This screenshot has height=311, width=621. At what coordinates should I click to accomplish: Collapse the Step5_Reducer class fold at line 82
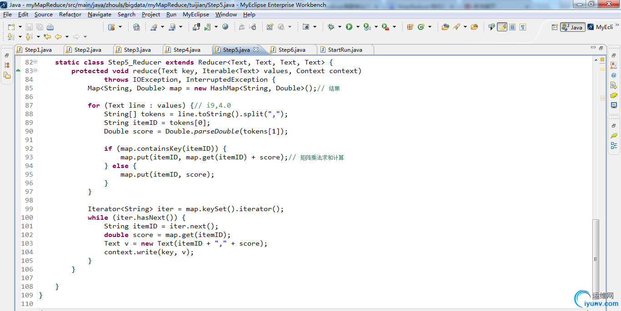click(35, 62)
